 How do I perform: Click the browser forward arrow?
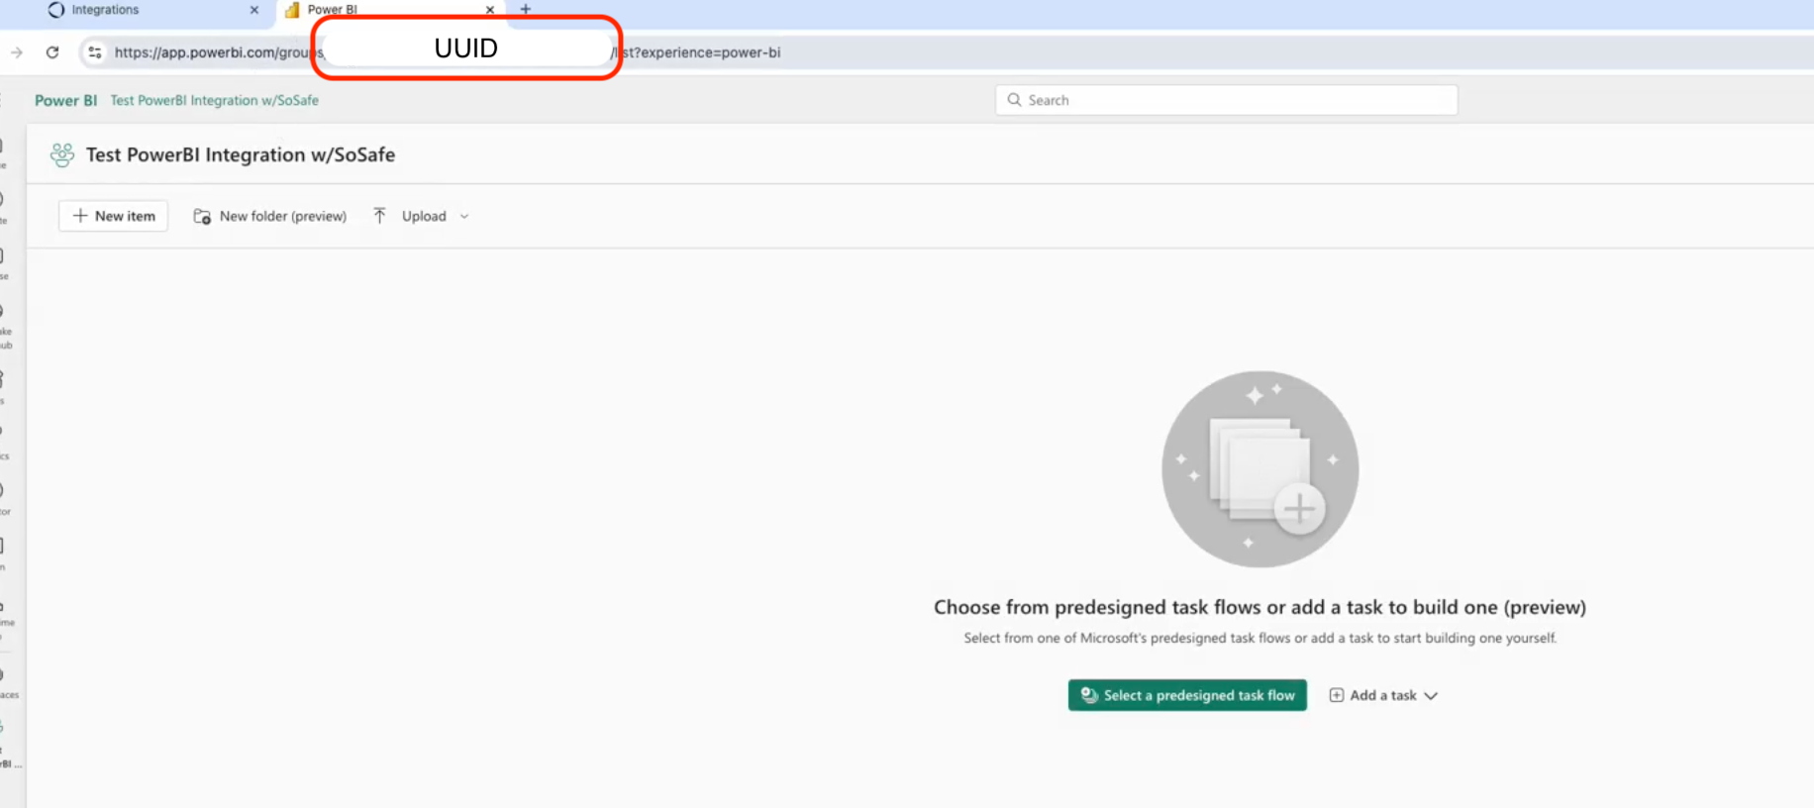point(17,52)
